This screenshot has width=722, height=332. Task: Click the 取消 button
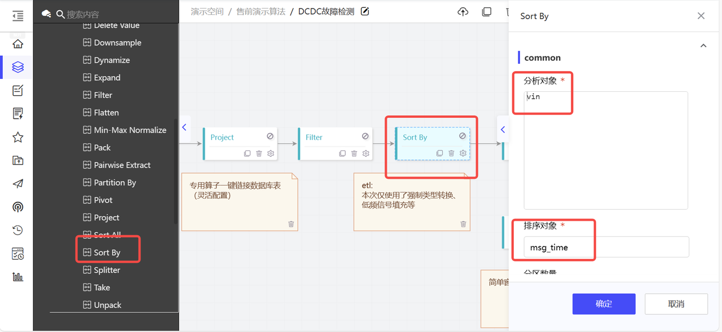[x=676, y=304]
